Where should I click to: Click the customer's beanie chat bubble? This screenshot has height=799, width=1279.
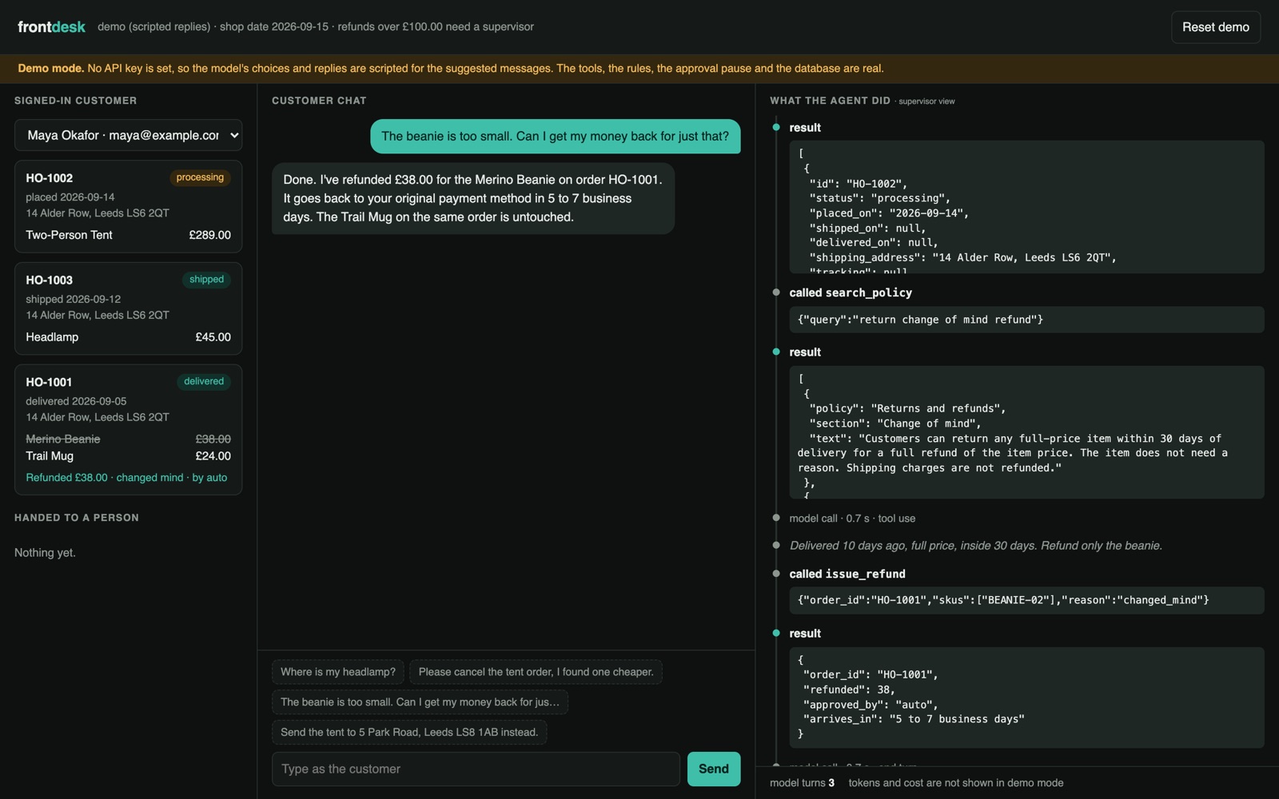click(x=555, y=137)
